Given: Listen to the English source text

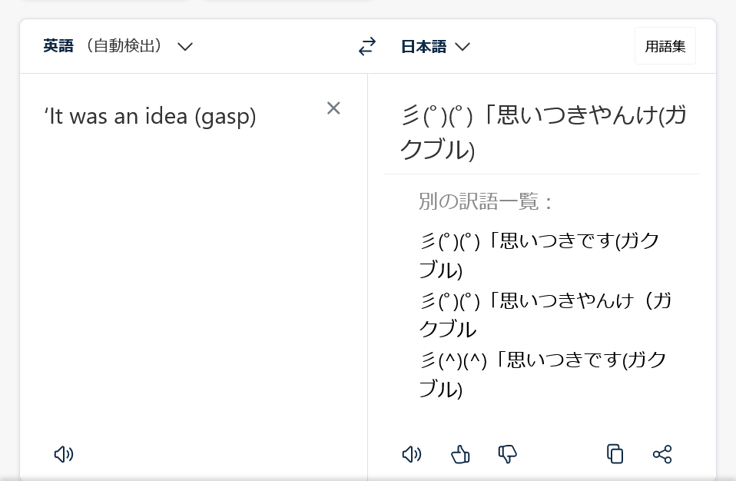Looking at the screenshot, I should point(64,454).
